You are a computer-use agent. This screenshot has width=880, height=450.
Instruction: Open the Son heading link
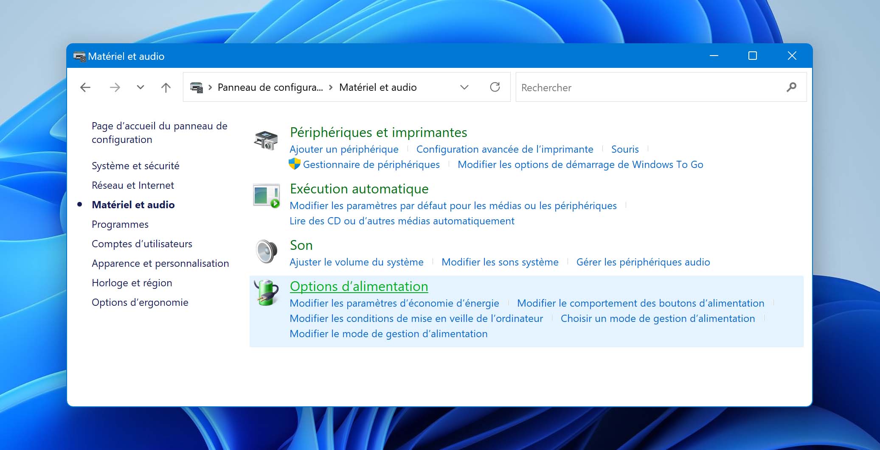pyautogui.click(x=301, y=245)
